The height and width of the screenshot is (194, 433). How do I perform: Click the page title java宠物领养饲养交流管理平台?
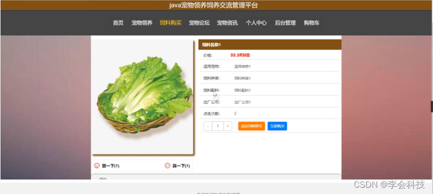tap(214, 5)
